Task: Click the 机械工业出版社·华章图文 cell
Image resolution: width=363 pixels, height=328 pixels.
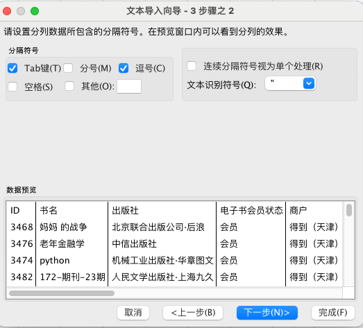Action: (x=162, y=261)
